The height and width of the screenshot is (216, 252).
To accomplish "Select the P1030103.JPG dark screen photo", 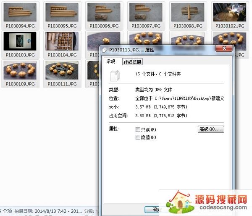I will 20,41.
